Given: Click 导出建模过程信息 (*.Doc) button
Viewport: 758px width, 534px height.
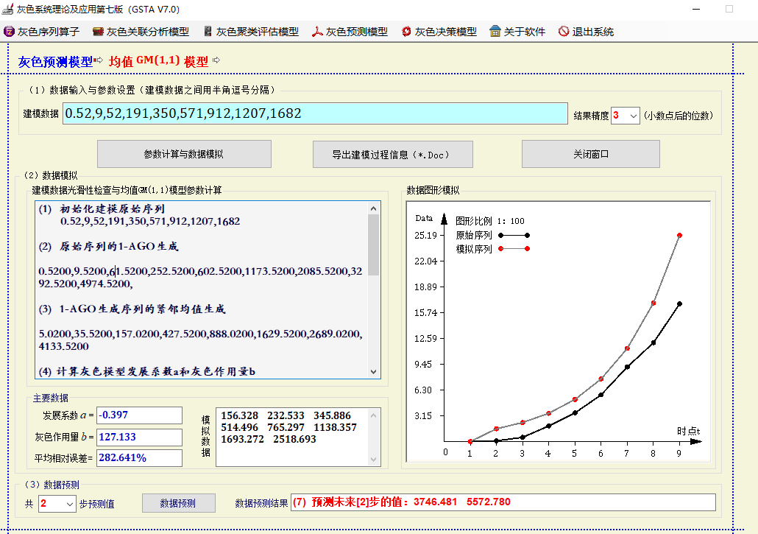Looking at the screenshot, I should [x=392, y=154].
